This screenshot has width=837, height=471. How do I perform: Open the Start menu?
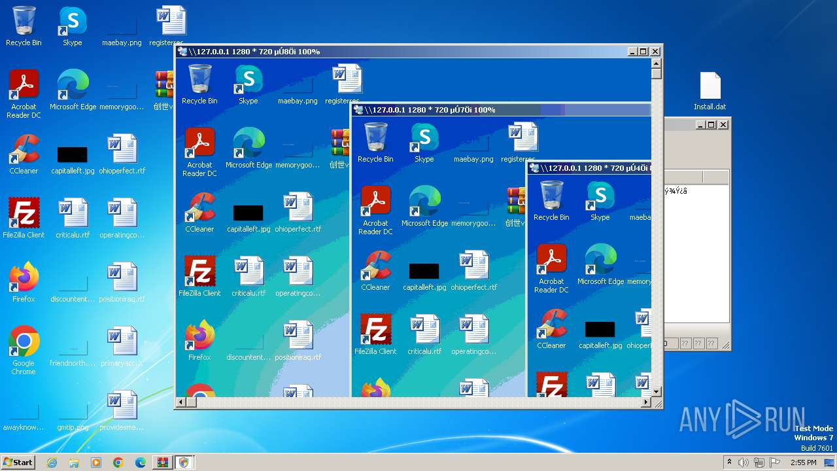tap(18, 462)
